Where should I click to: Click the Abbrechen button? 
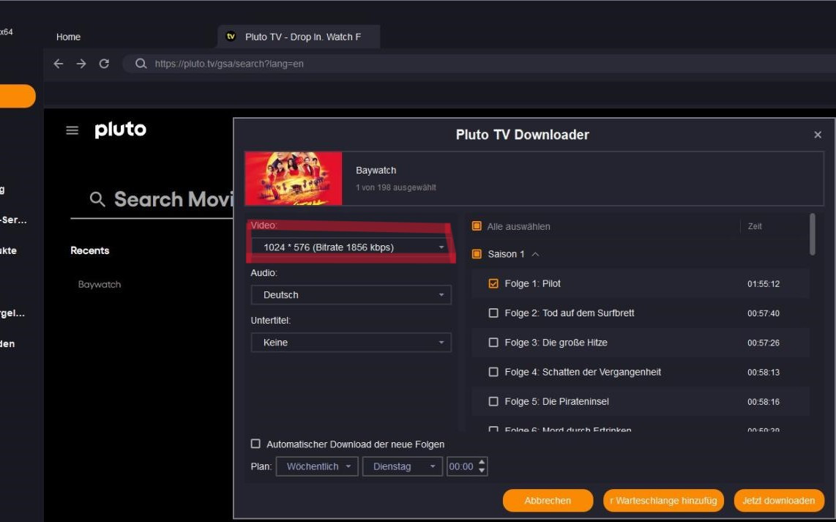[x=548, y=501]
